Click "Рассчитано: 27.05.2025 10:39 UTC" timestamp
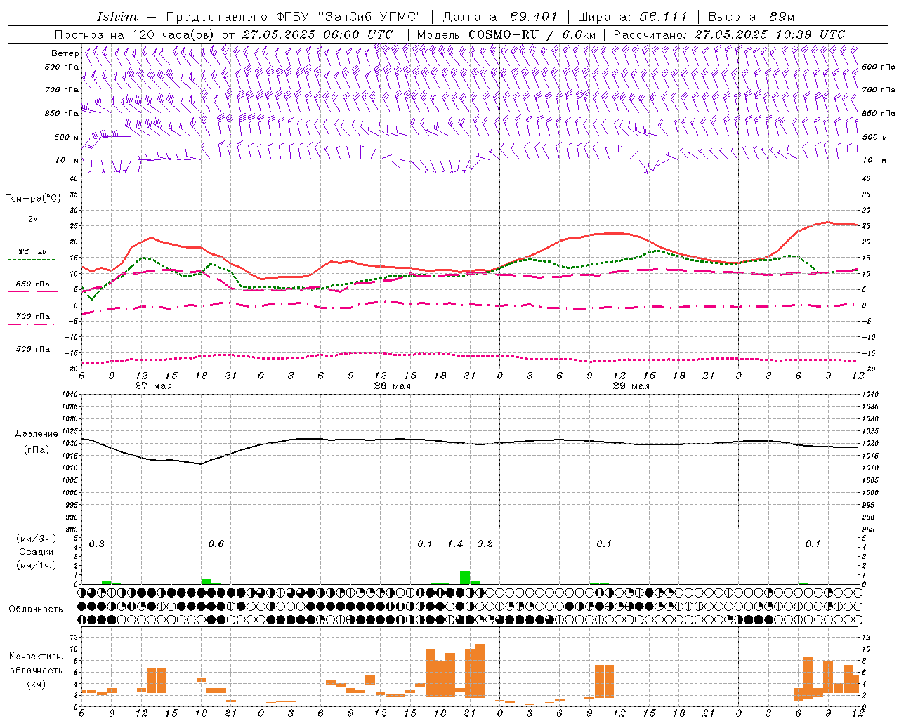 pos(729,34)
